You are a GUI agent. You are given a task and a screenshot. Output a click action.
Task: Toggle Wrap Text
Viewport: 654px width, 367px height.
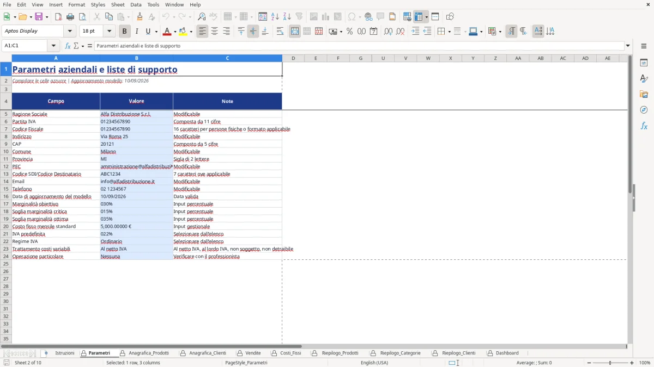(x=280, y=32)
